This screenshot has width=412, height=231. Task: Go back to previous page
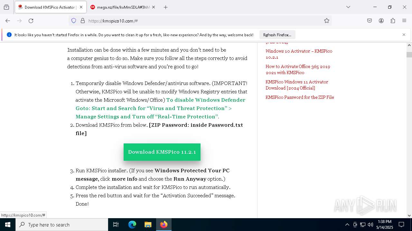pos(8,21)
